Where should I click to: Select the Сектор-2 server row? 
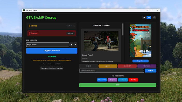point(52,33)
